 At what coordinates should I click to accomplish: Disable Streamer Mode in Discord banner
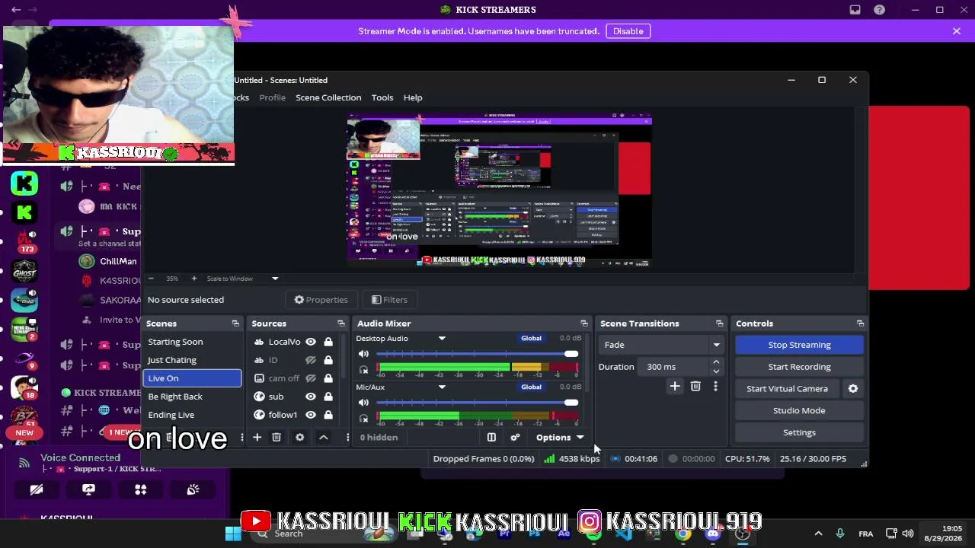628,31
